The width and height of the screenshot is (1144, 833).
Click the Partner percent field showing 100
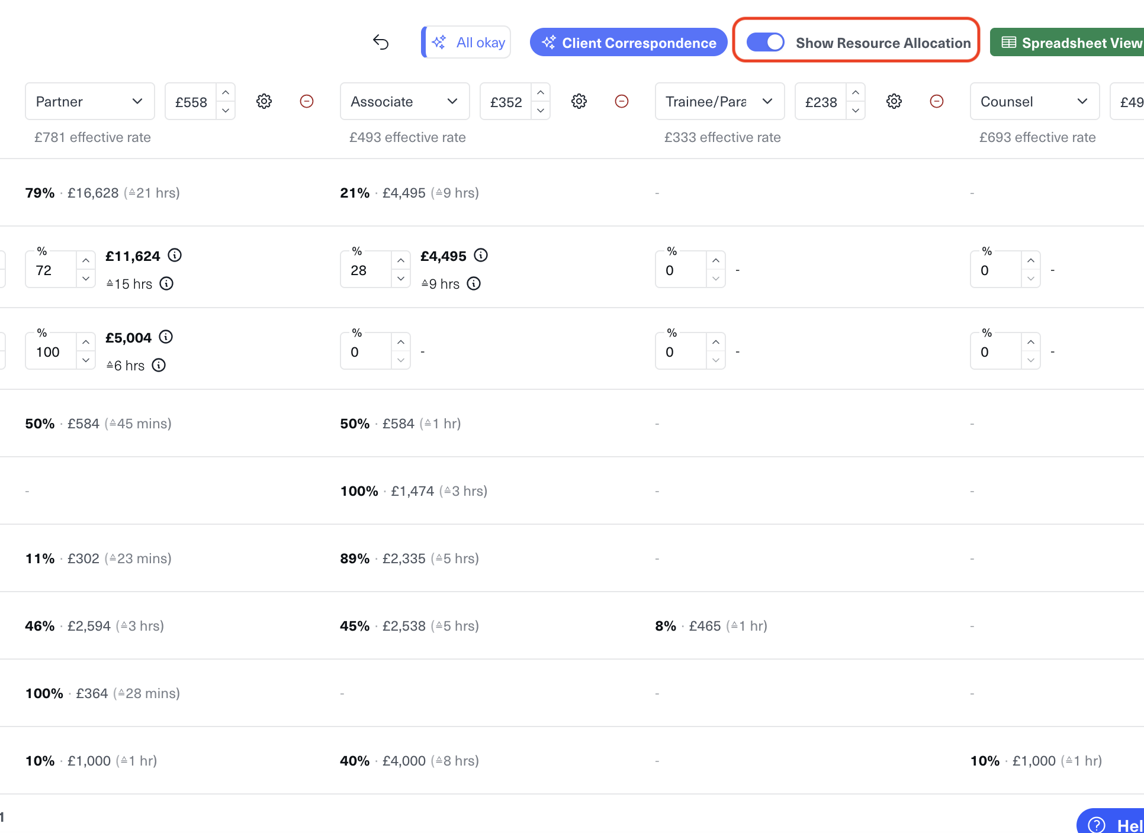tap(52, 352)
